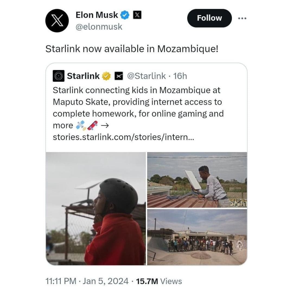The width and height of the screenshot is (293, 293).
Task: Click Elon Musk's X profile avatar
Action: click(57, 20)
